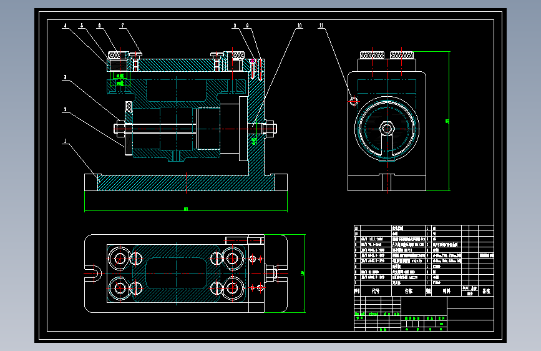Select part balloon number 2
541x351 pixels.
point(65,109)
